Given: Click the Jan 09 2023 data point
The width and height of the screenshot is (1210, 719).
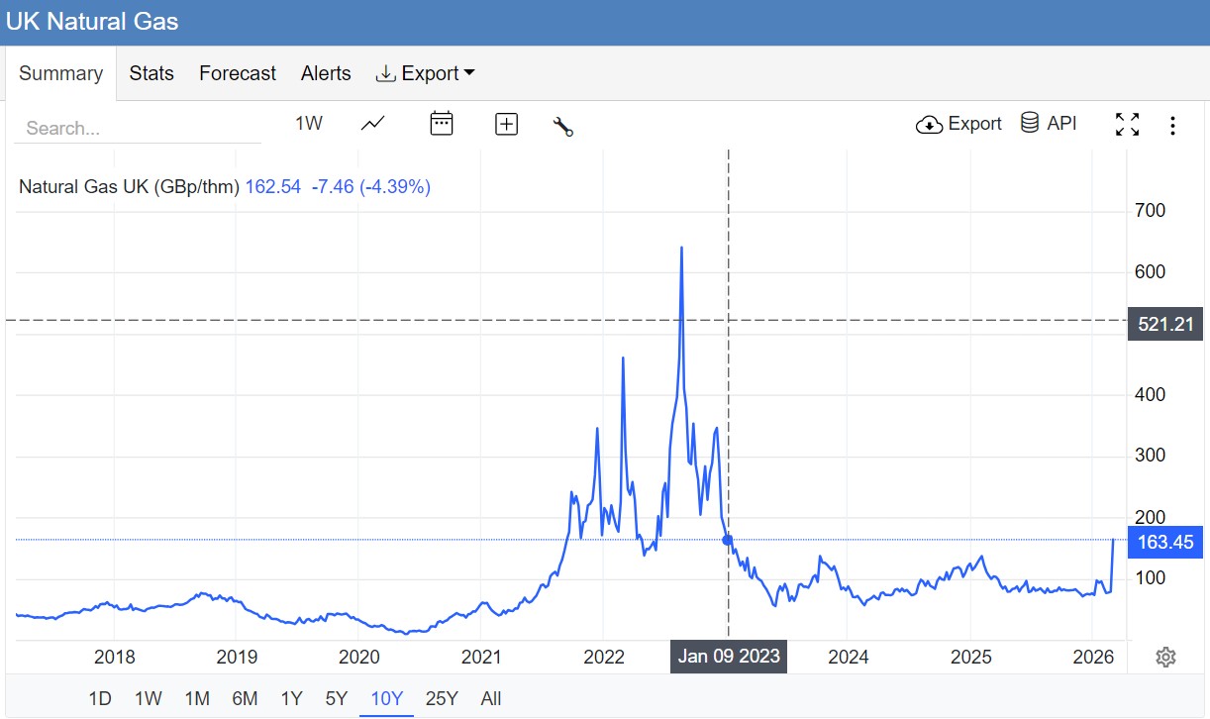Looking at the screenshot, I should (x=729, y=540).
